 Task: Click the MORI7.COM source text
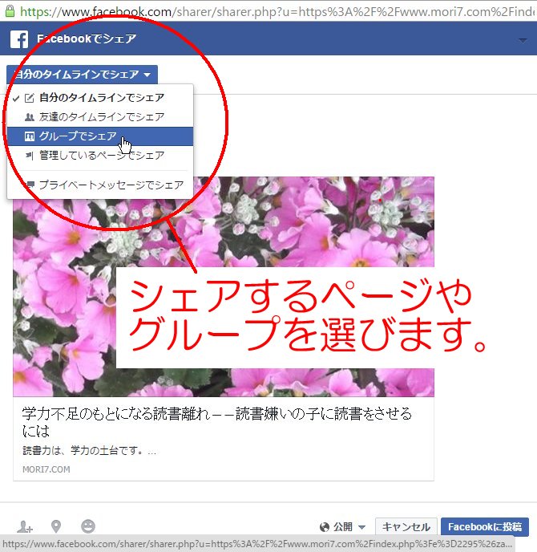tap(46, 469)
